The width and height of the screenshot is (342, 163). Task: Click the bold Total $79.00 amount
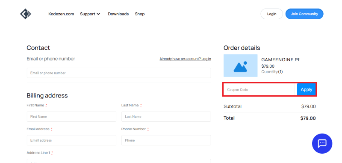(x=308, y=118)
